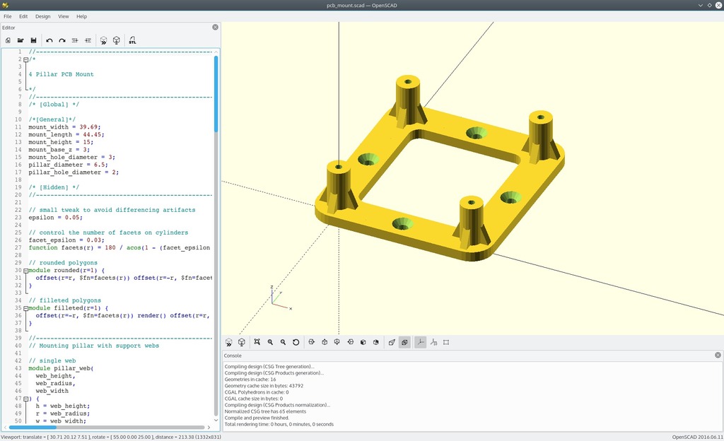Save the file with the floppy icon
Image resolution: width=724 pixels, height=441 pixels.
click(x=33, y=40)
